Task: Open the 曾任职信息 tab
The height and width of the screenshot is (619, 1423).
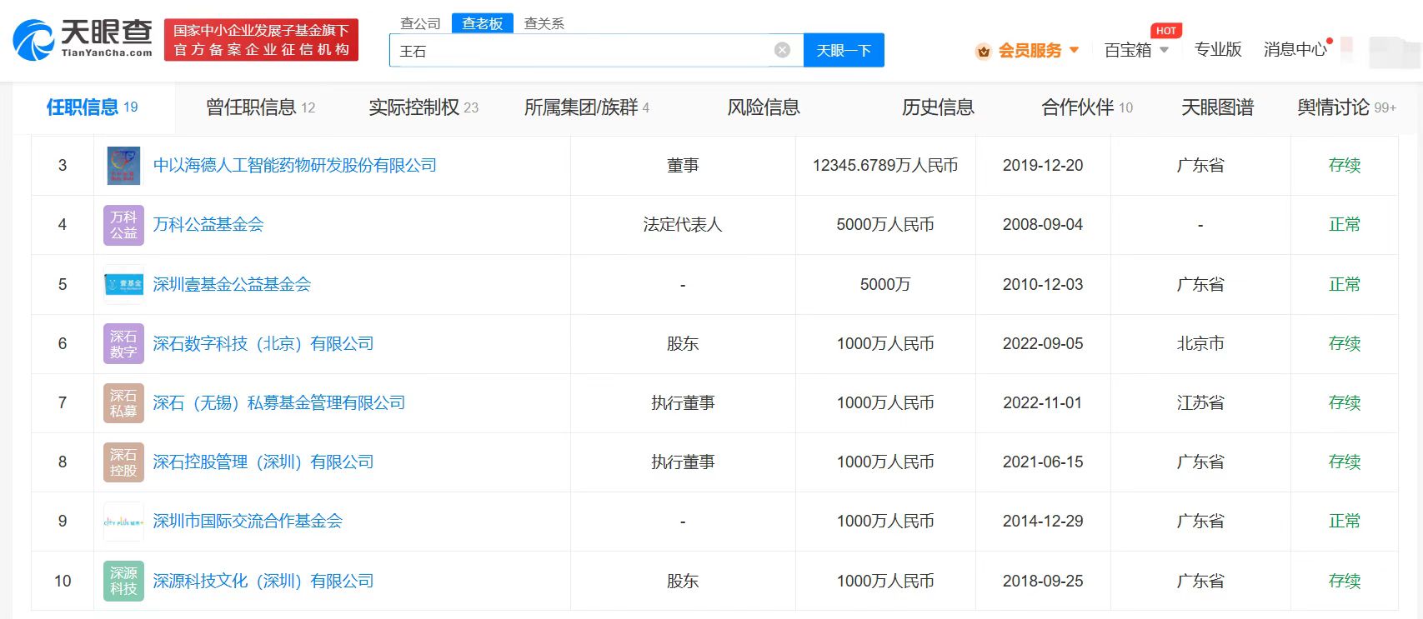Action: click(x=260, y=107)
